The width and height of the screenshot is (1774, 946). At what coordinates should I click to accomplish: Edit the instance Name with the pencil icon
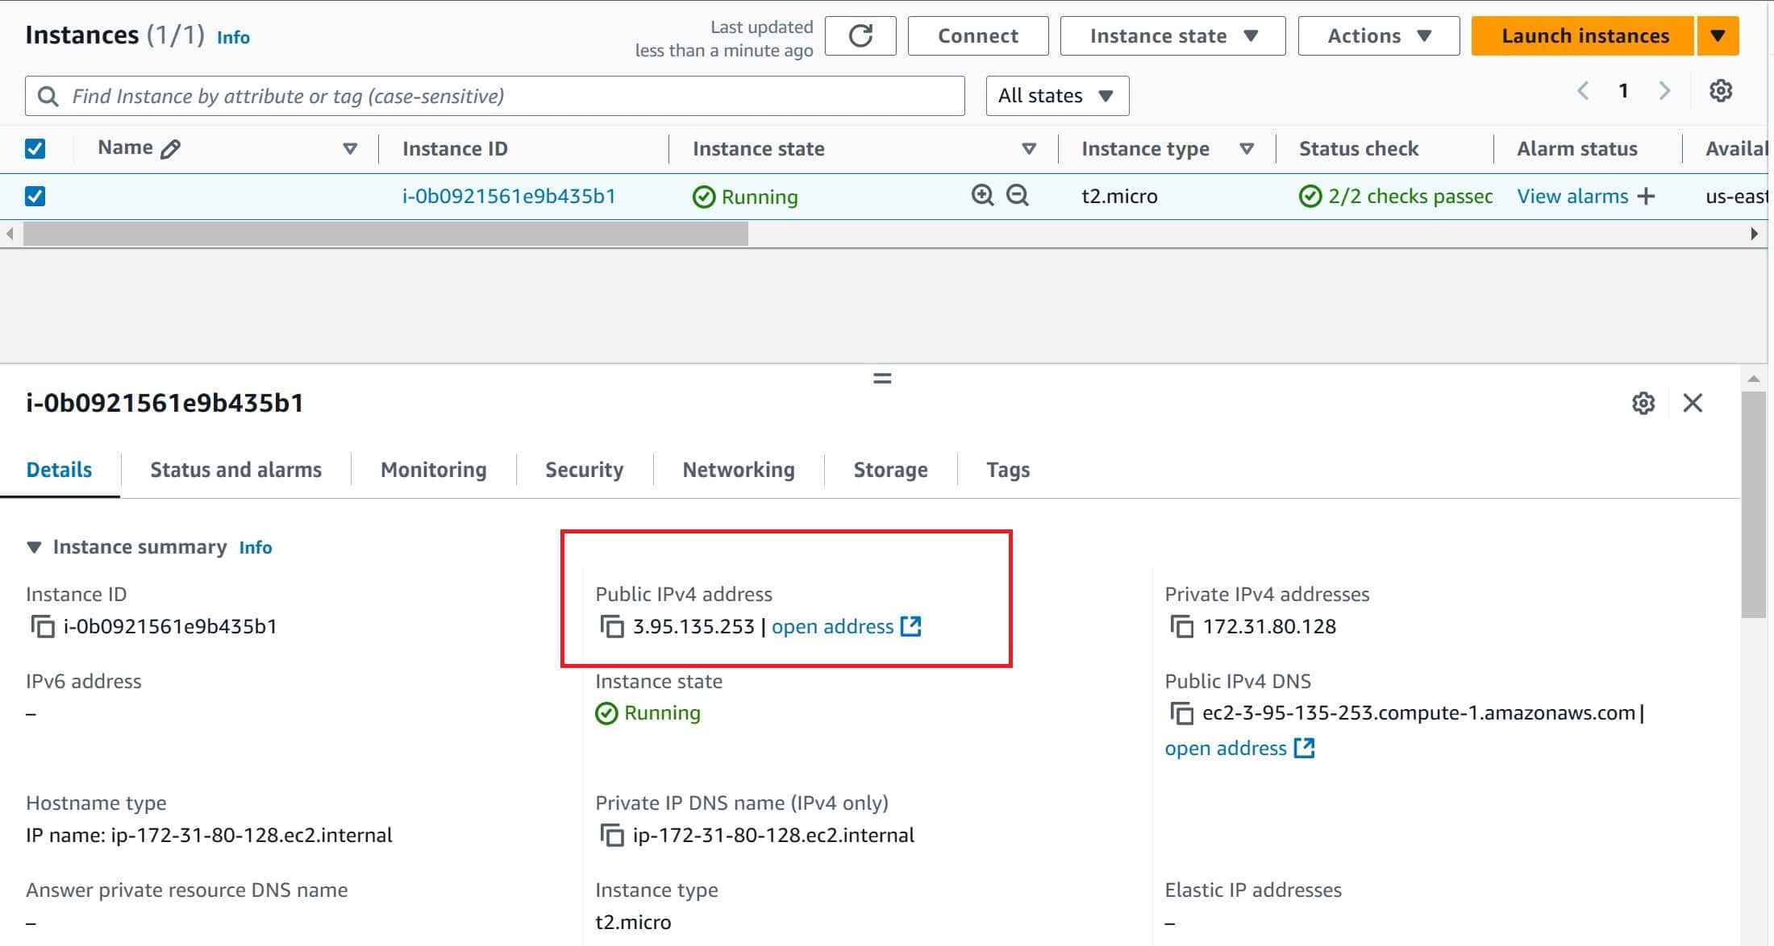[x=170, y=147]
